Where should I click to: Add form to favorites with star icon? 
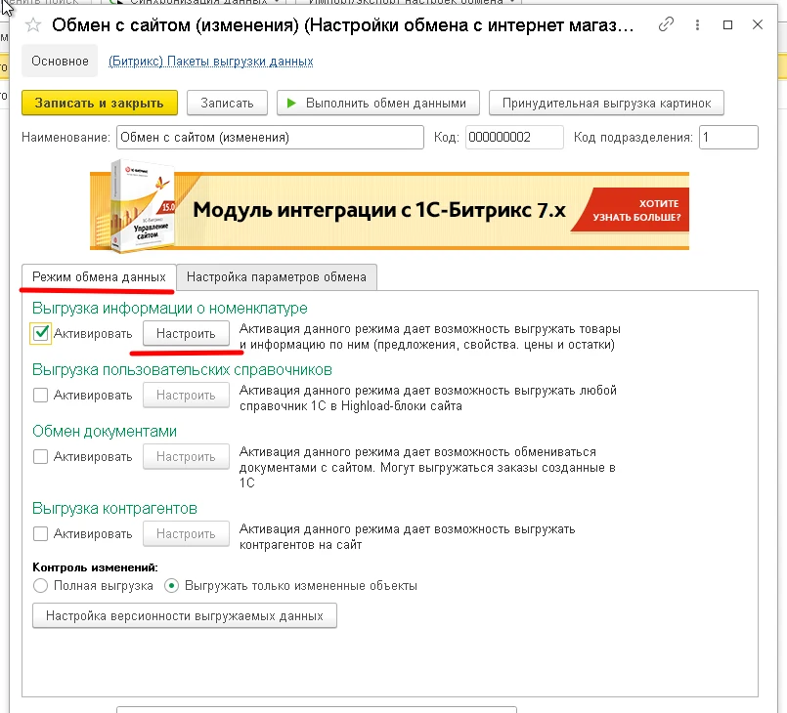(x=33, y=24)
